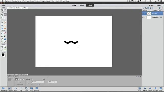Select the Custom Shape tool
The width and height of the screenshot is (164, 92).
coord(5,39)
